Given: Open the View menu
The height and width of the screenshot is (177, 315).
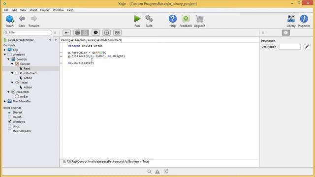Looking at the screenshot, I should pos(23,10).
